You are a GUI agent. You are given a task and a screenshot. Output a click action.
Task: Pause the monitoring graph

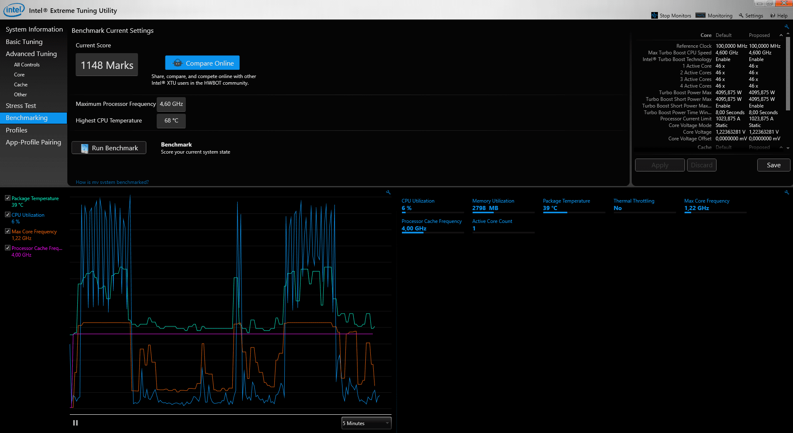click(x=75, y=423)
